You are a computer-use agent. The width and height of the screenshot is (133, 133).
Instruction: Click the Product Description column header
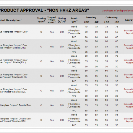[11, 20]
